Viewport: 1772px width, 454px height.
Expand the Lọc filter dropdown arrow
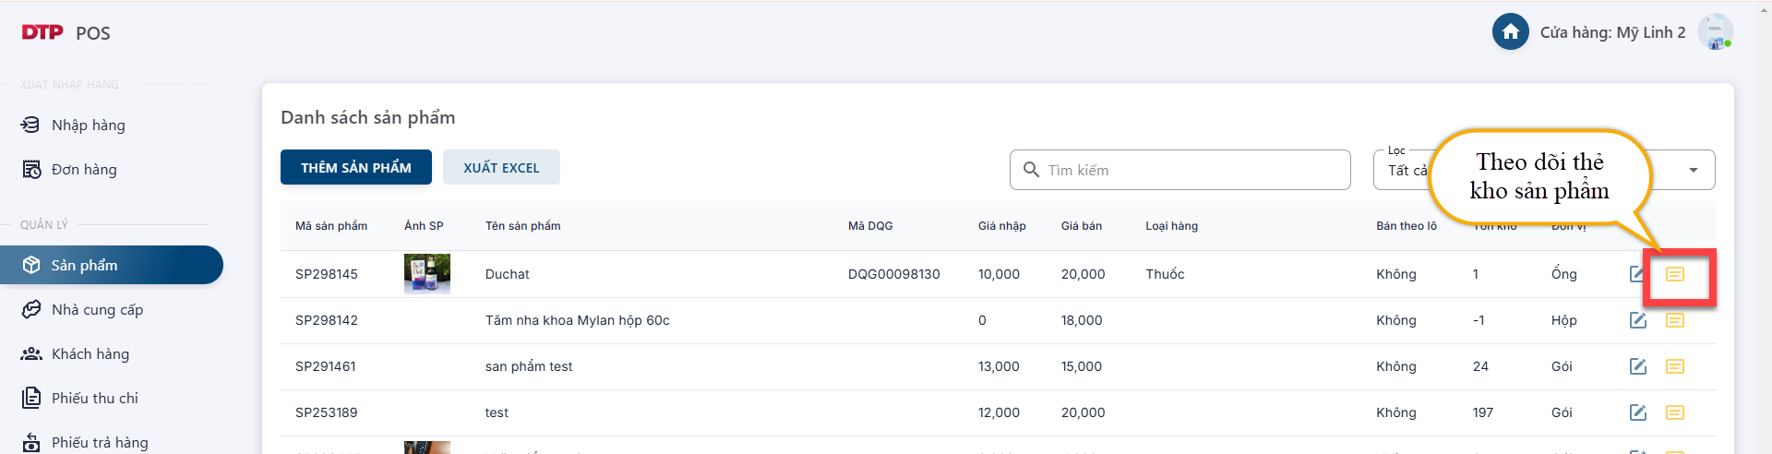[1693, 170]
